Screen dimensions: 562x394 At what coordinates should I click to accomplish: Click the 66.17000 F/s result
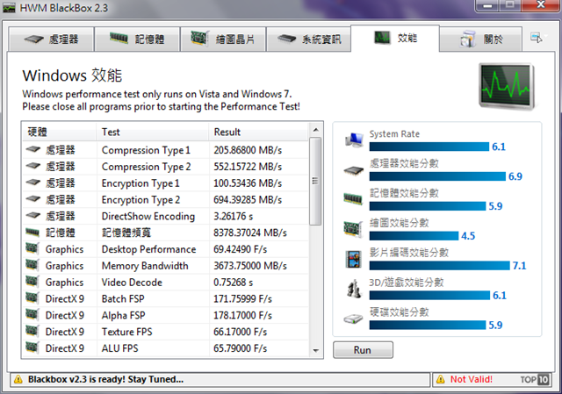click(x=240, y=332)
